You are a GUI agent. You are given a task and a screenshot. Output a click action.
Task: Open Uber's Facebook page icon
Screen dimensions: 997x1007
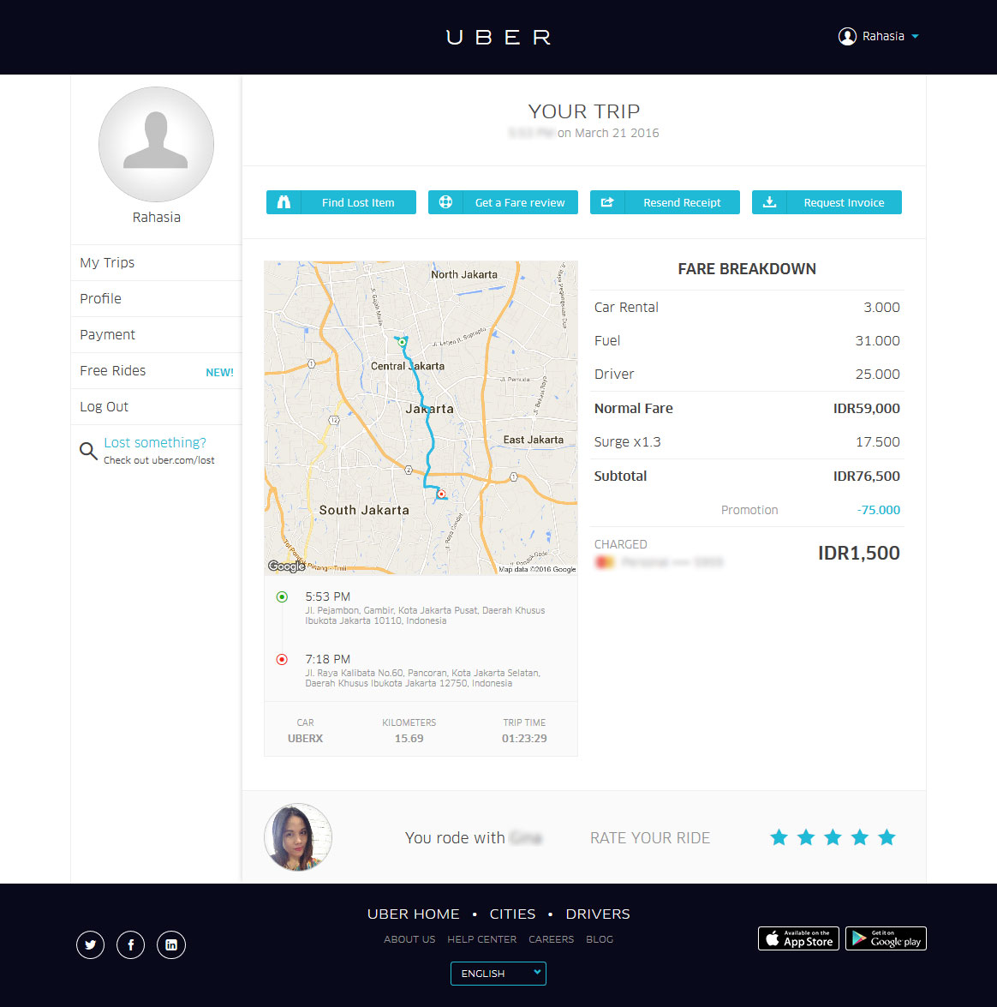(x=131, y=944)
